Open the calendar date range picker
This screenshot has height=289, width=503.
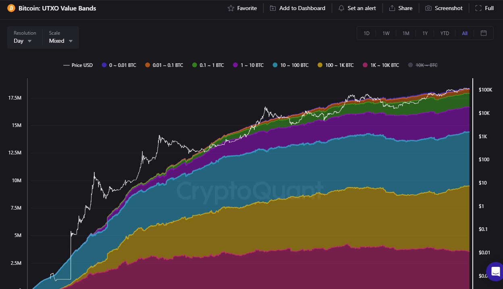(x=484, y=33)
